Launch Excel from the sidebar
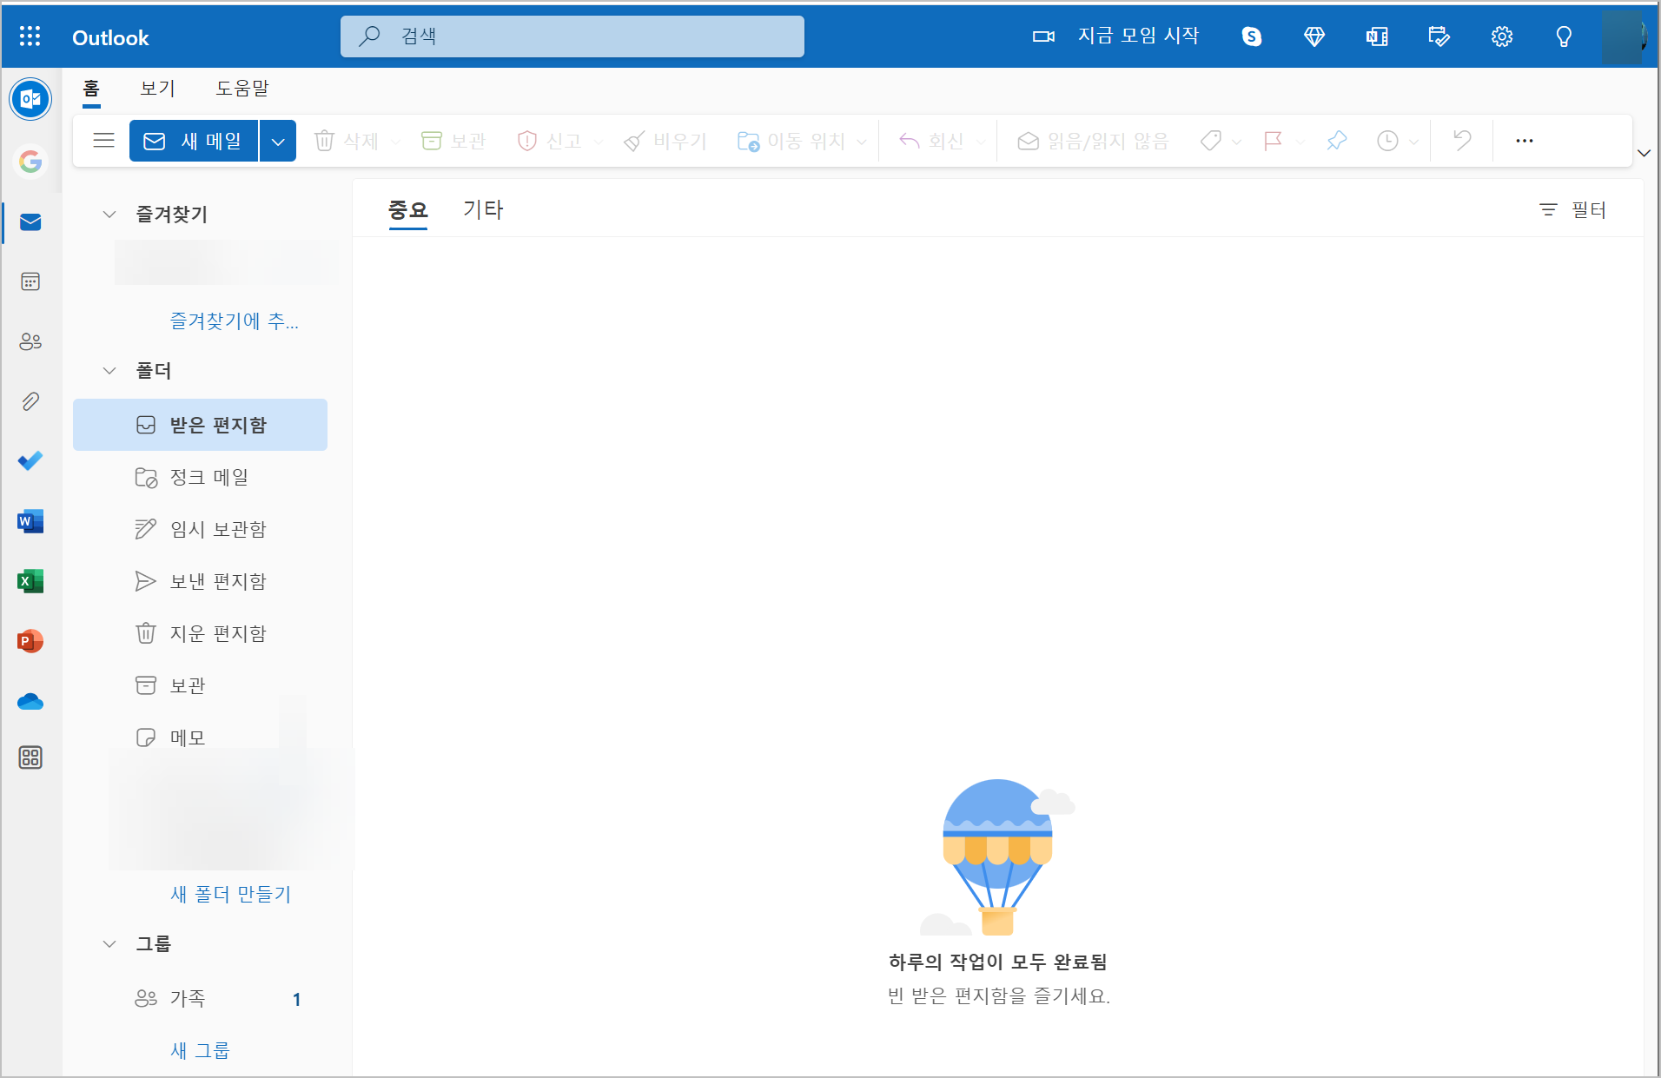Screen dimensions: 1661x1078 coord(30,581)
